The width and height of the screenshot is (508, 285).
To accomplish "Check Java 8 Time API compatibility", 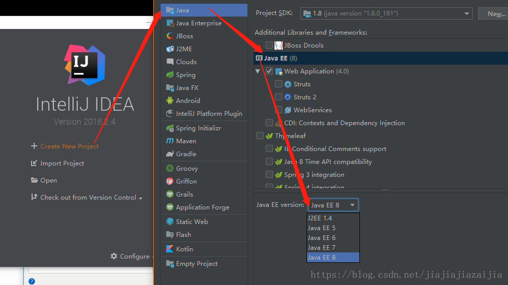I will click(x=269, y=161).
